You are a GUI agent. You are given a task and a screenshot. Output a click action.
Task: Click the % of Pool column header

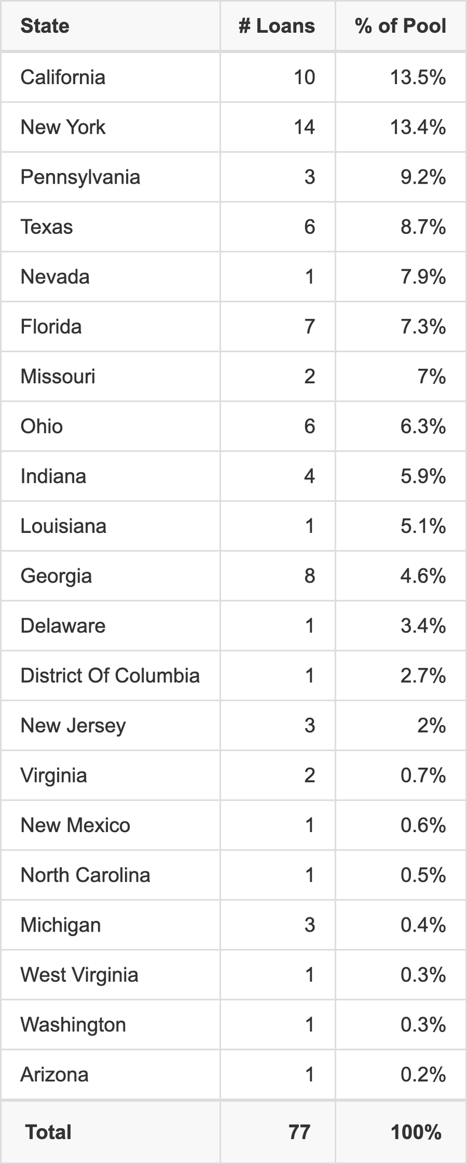pyautogui.click(x=400, y=26)
